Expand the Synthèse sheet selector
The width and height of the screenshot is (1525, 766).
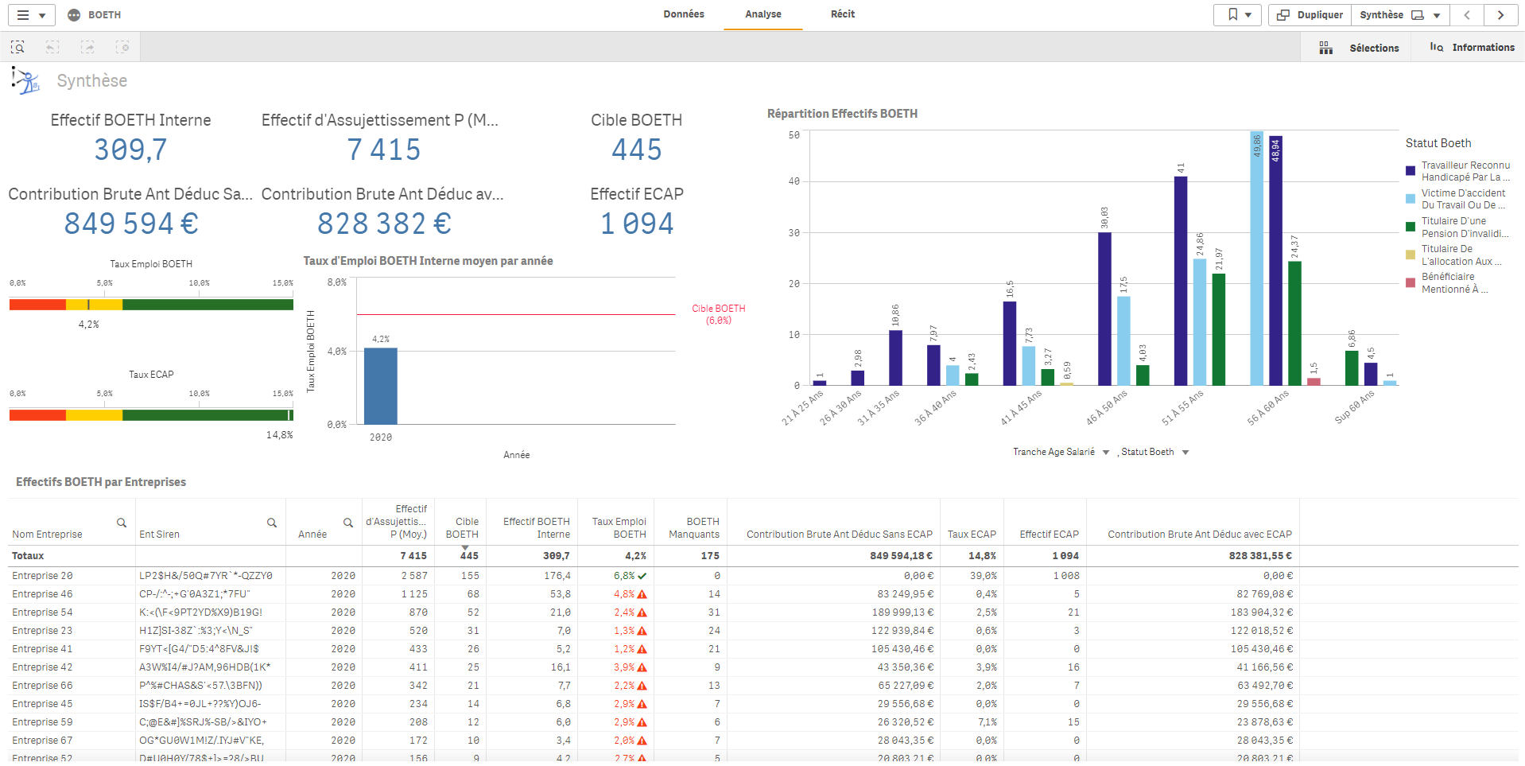coord(1400,15)
